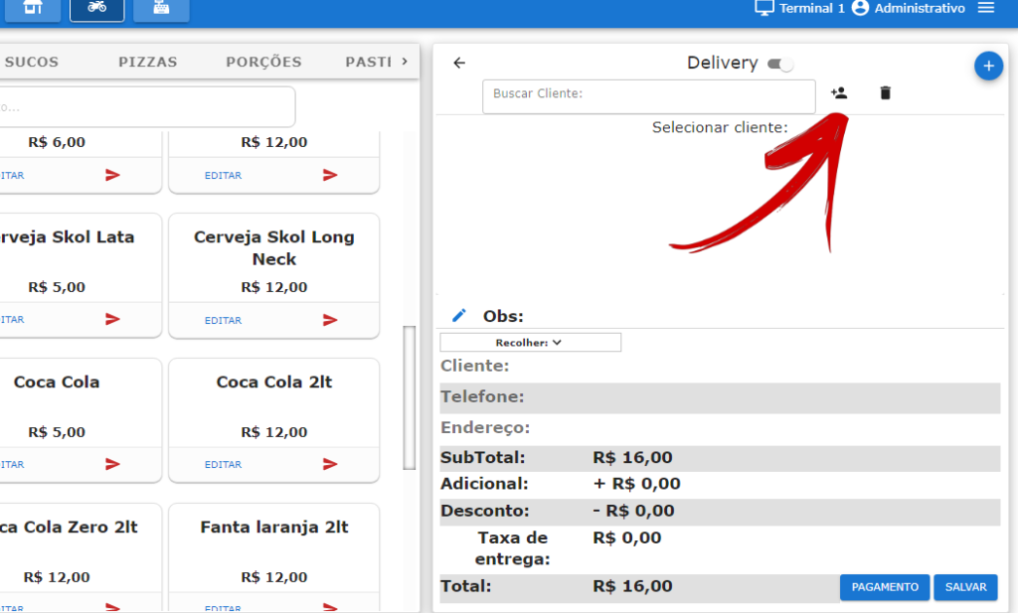Click the add new customer icon
This screenshot has width=1018, height=613.
pyautogui.click(x=839, y=92)
